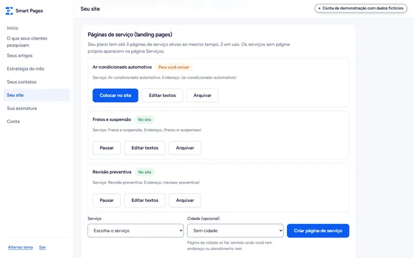Click the No site badge beside Freios e suspensão
The width and height of the screenshot is (414, 258).
coord(144,119)
